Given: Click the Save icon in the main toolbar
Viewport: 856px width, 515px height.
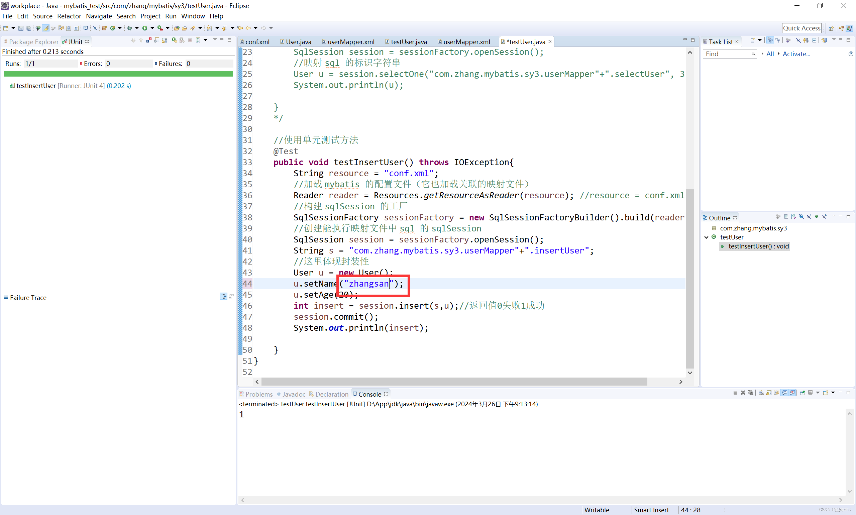Looking at the screenshot, I should [21, 28].
